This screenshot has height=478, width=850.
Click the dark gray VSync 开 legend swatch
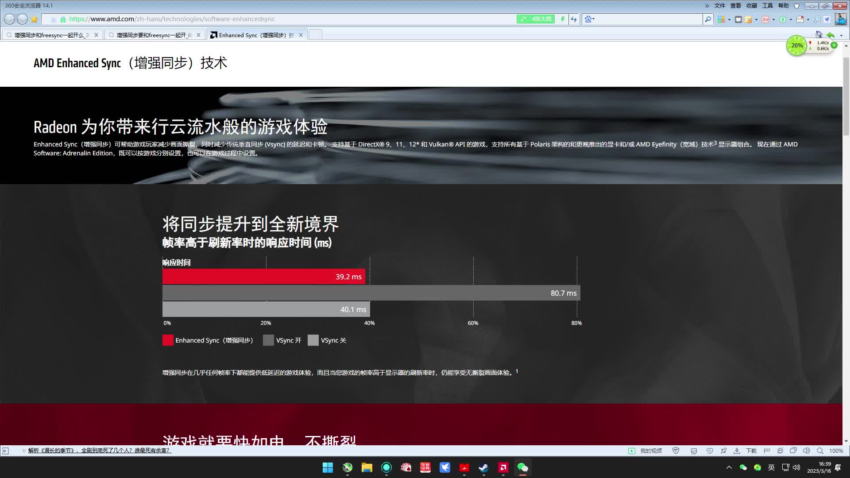point(268,340)
